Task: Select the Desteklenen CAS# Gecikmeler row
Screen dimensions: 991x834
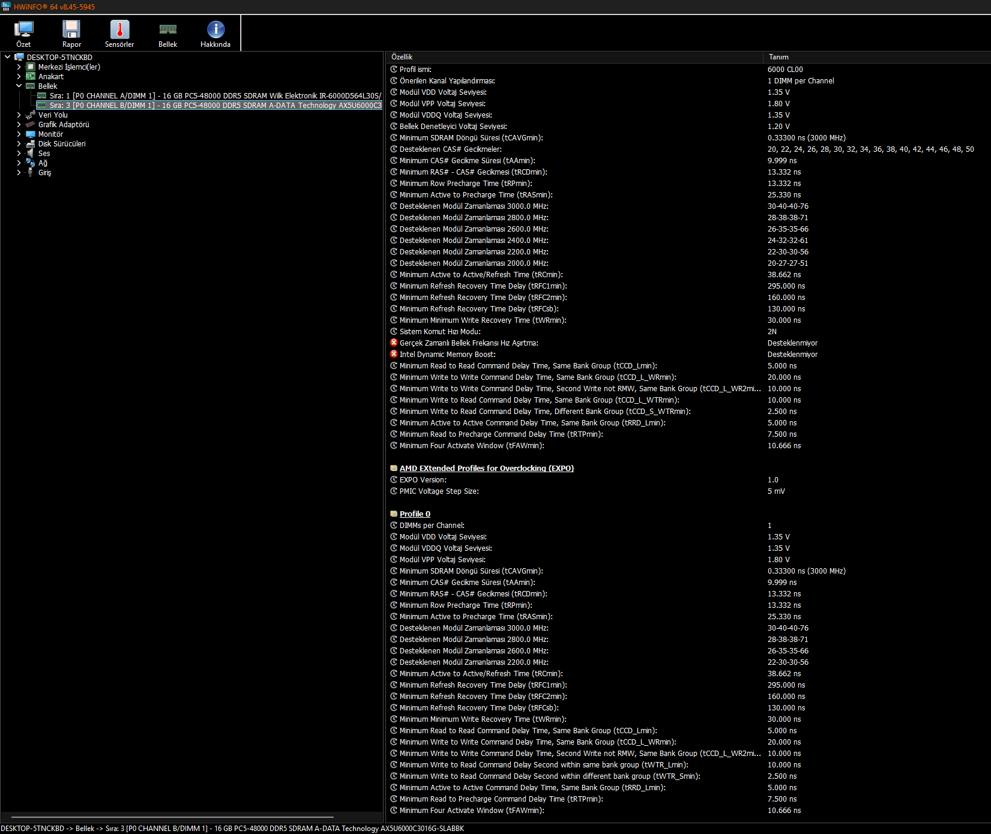Action: click(x=688, y=149)
